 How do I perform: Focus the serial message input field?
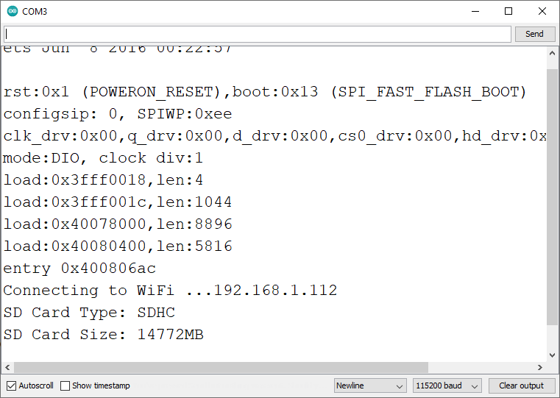[x=258, y=34]
